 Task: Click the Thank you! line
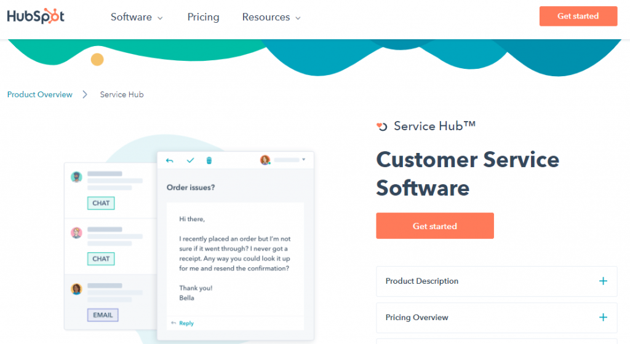196,288
